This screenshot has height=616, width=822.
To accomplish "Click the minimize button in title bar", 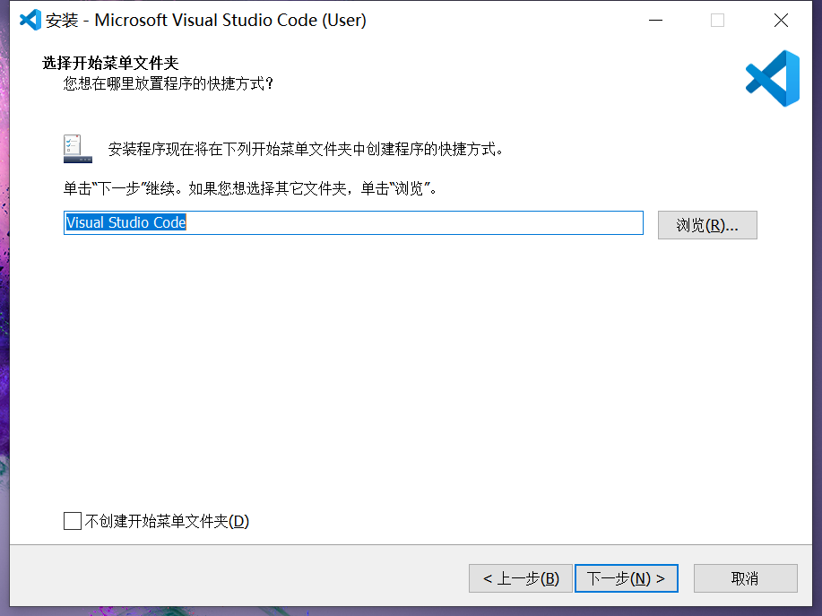I will click(654, 19).
